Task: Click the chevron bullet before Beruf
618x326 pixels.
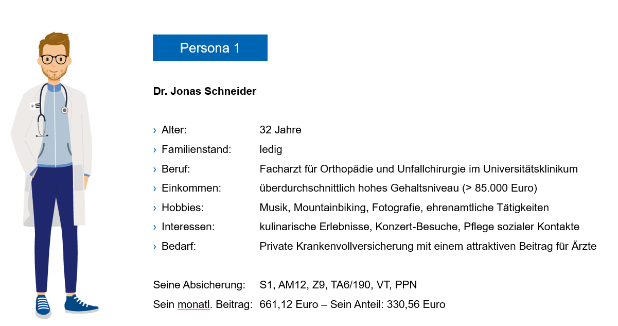Action: (155, 169)
